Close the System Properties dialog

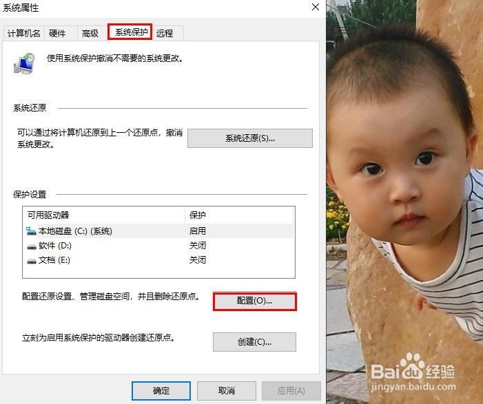coord(316,7)
